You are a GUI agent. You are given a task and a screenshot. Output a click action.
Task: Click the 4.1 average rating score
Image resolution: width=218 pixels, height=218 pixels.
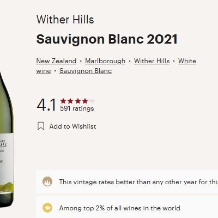coord(46,105)
